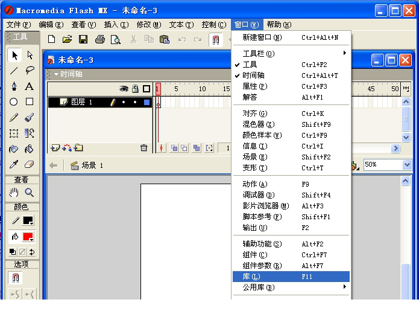
Task: Open Modify Onion Markers menu
Action: (x=209, y=148)
